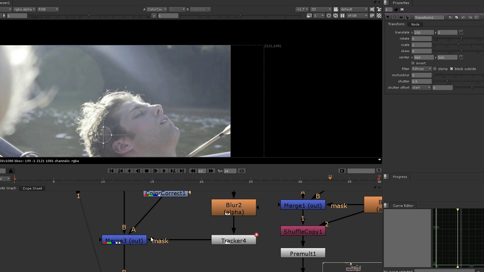Select ShuffleCopy1 node
484x272 pixels.
303,231
